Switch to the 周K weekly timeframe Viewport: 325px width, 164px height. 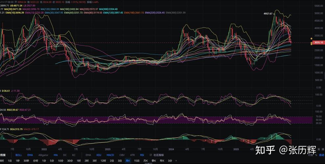(x=128, y=161)
